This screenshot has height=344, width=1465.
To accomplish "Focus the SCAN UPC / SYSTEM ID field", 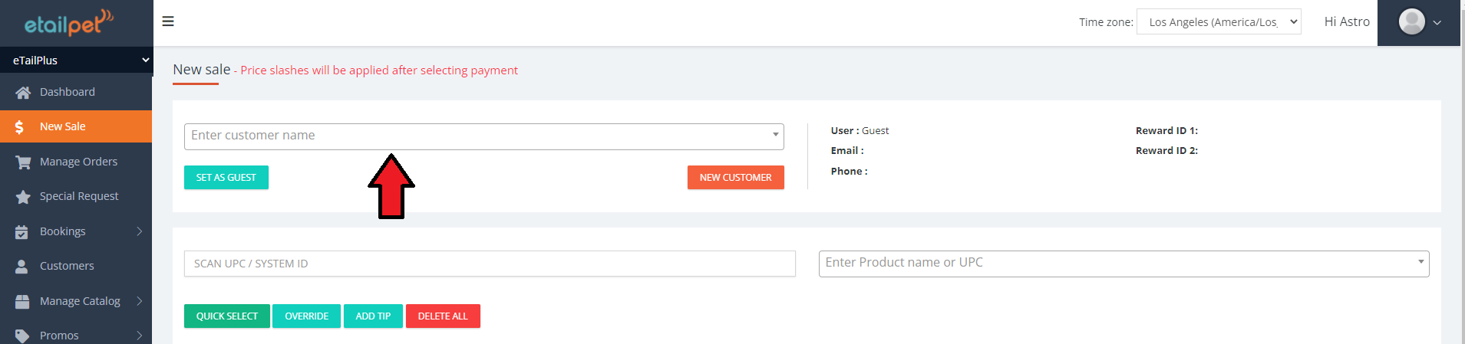I will 489,264.
